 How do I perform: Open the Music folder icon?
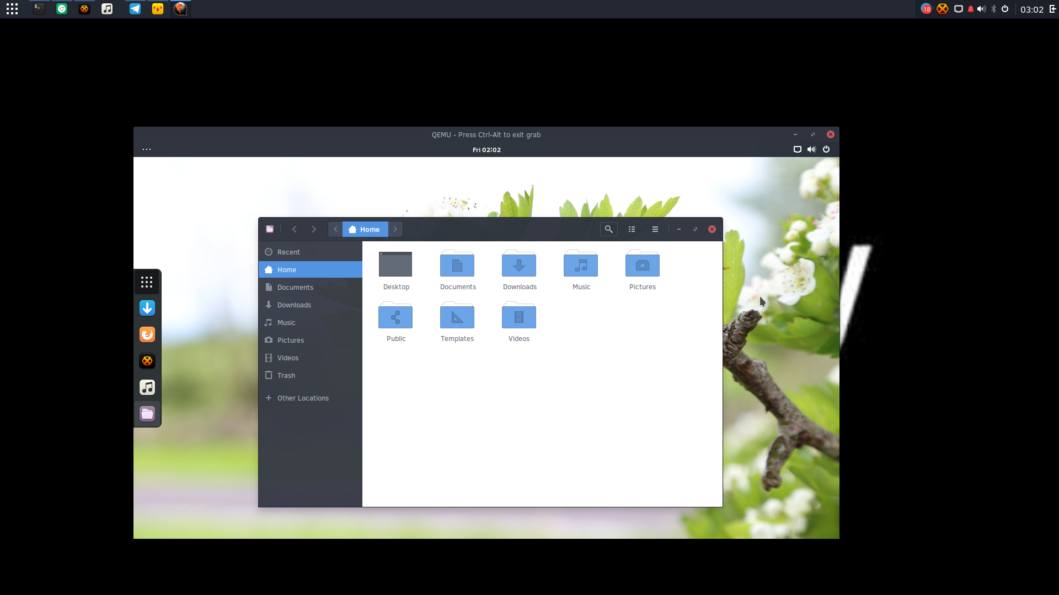click(x=581, y=264)
